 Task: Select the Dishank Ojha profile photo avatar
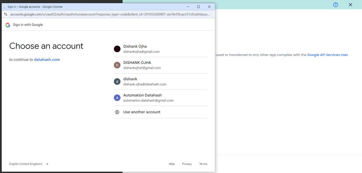pyautogui.click(x=117, y=49)
